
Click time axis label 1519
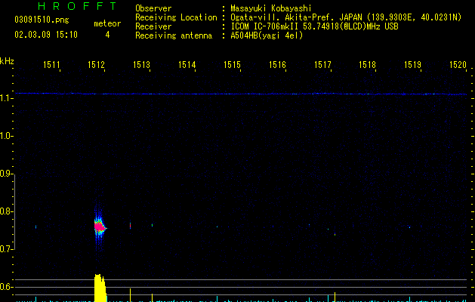(412, 64)
